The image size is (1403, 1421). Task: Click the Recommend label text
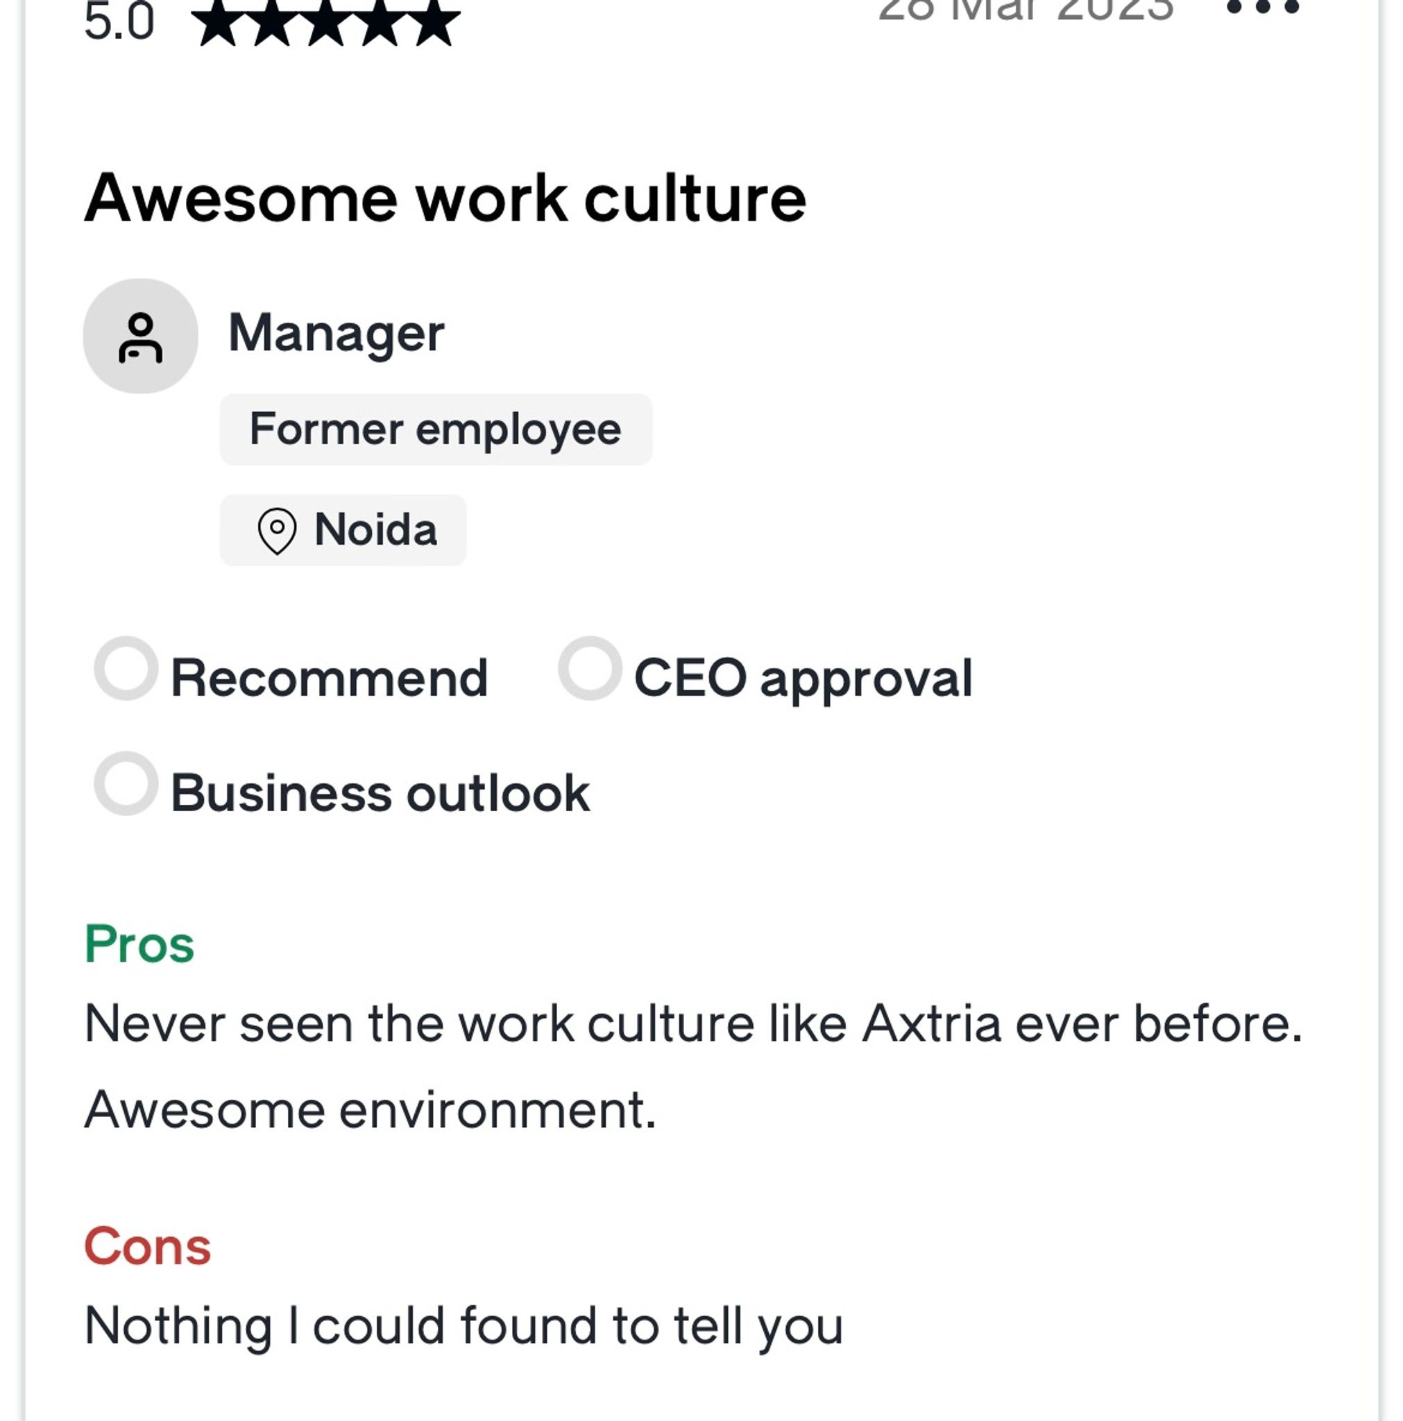(x=330, y=677)
